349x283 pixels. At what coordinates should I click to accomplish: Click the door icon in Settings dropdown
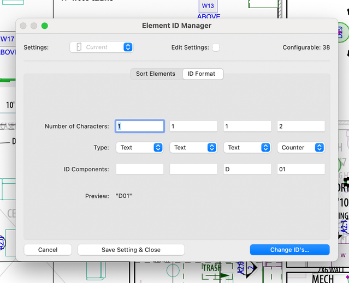[79, 47]
